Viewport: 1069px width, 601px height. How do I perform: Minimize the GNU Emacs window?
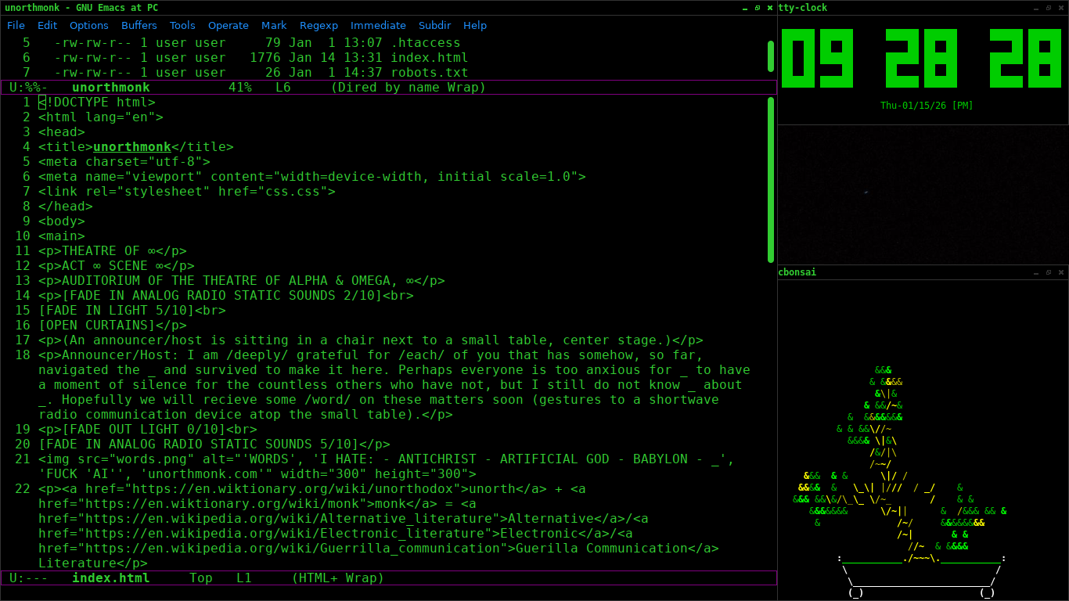coord(745,8)
